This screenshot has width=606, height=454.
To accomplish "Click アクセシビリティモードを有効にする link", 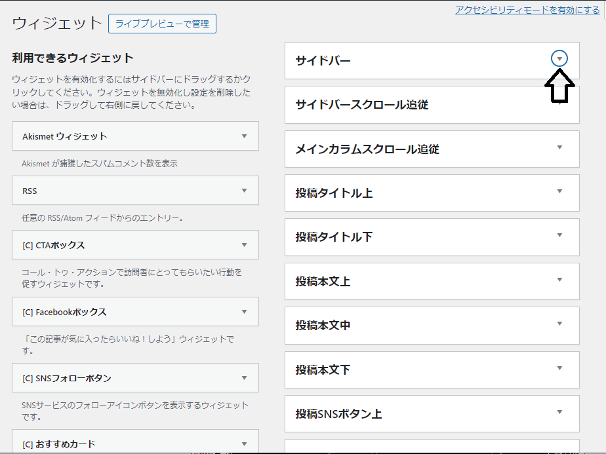I will point(527,10).
